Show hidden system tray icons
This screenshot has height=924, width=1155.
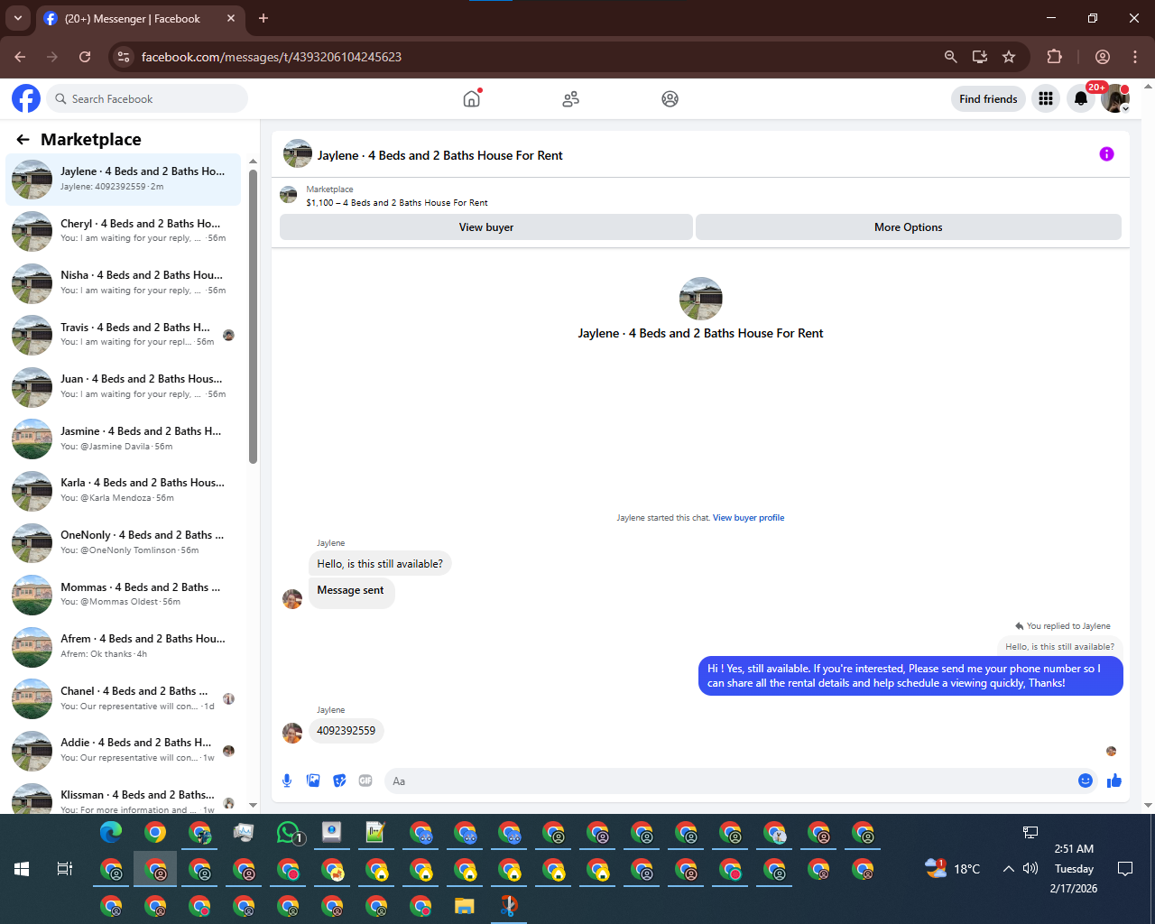[1008, 869]
